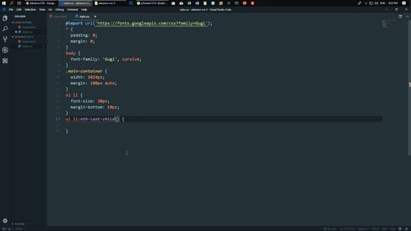Open the editor More Actions ellipsis

click(x=407, y=17)
